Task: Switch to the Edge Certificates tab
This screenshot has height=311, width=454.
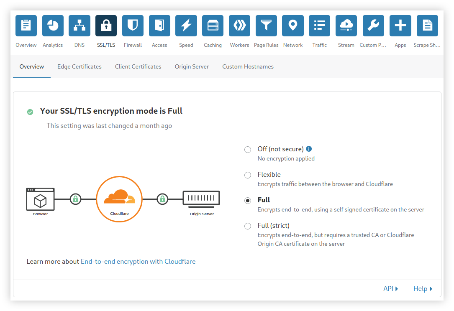Action: click(x=80, y=66)
